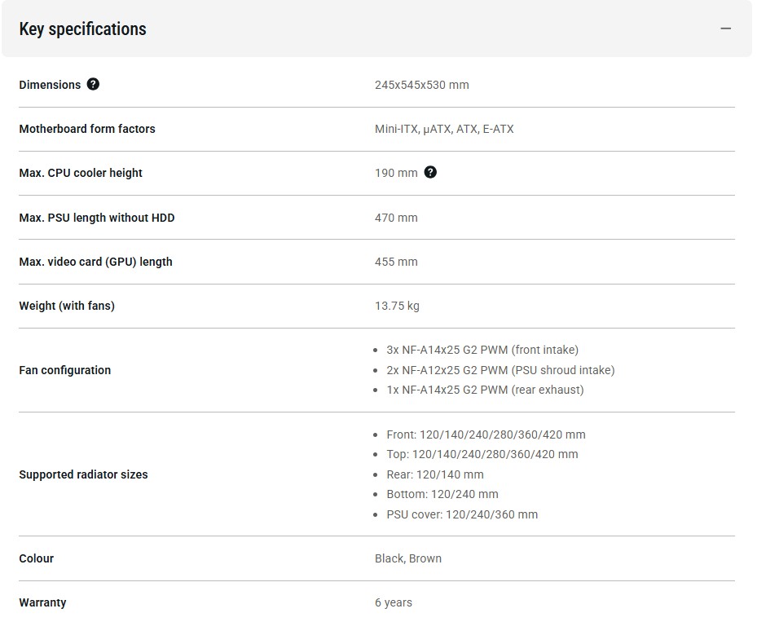Select the 13.75 kg weight value
Image resolution: width=757 pixels, height=644 pixels.
tap(397, 306)
